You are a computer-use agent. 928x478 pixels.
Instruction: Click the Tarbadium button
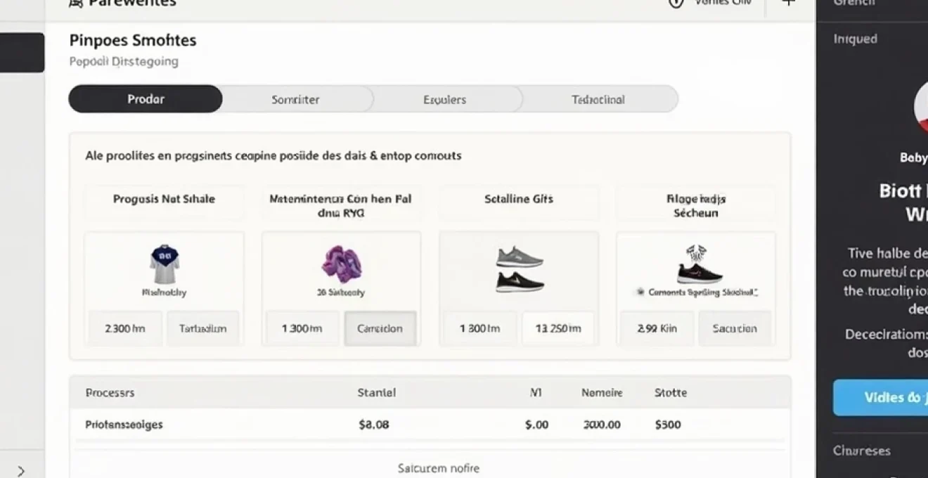tap(203, 328)
